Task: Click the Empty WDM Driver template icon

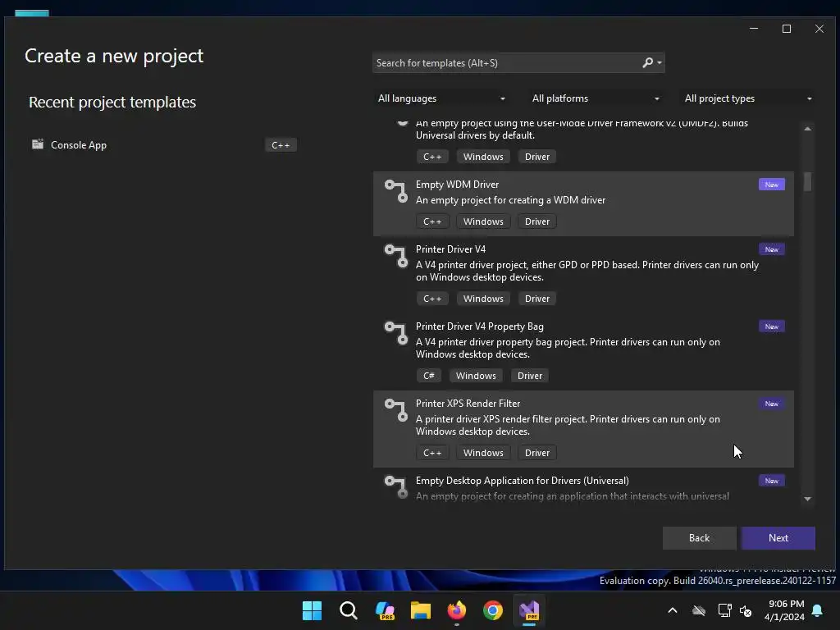Action: click(x=396, y=191)
